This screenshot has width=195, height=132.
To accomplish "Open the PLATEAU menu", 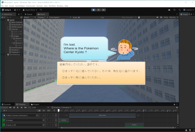I will [x=52, y=6].
